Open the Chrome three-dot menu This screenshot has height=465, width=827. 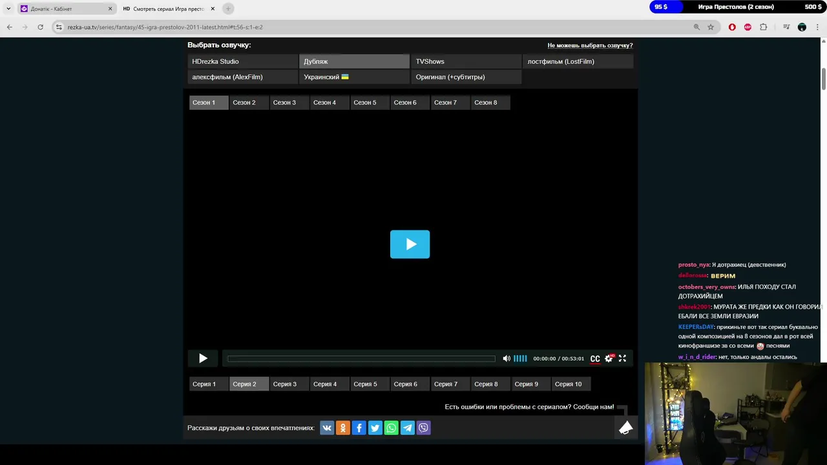(x=817, y=27)
